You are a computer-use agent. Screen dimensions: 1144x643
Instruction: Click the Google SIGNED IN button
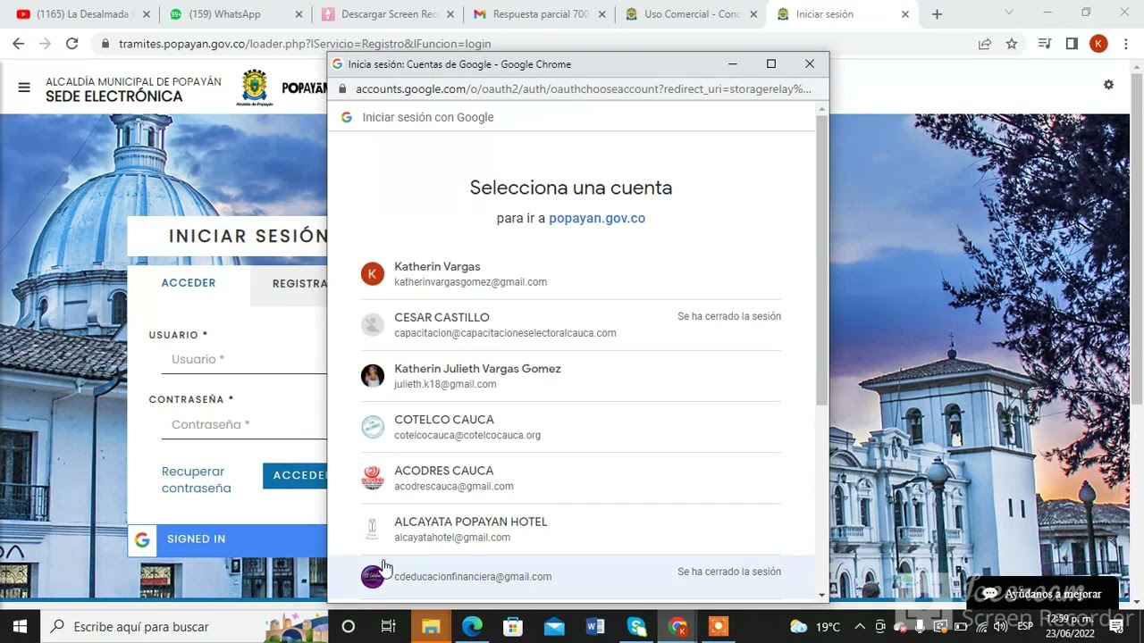coord(228,539)
